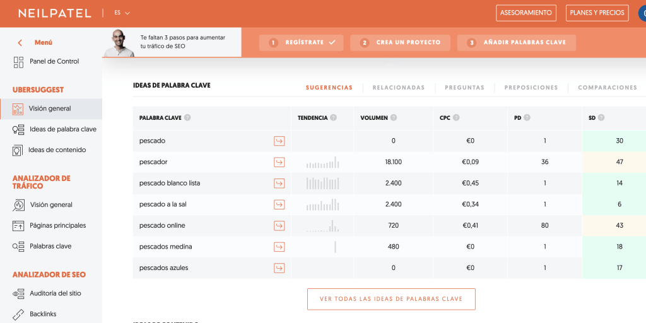Click the CREA UN PROYECTO step
Screen dimensions: 646x323
pyautogui.click(x=400, y=43)
